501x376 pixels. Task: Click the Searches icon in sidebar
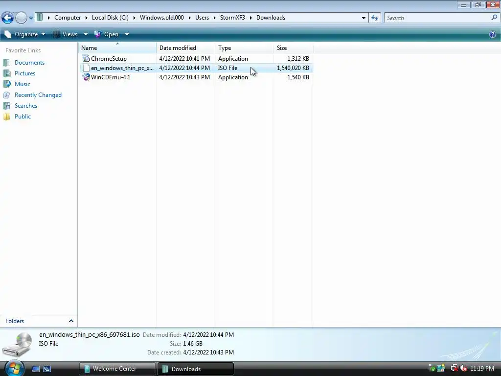[7, 106]
